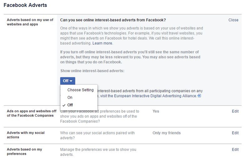Edit Adverts with my social actions setting
This screenshot has width=246, height=159.
click(x=235, y=133)
